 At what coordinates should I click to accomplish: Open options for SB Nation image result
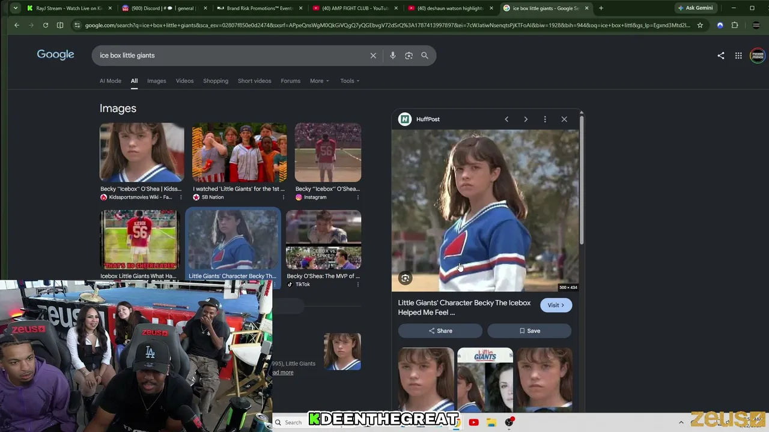click(283, 197)
